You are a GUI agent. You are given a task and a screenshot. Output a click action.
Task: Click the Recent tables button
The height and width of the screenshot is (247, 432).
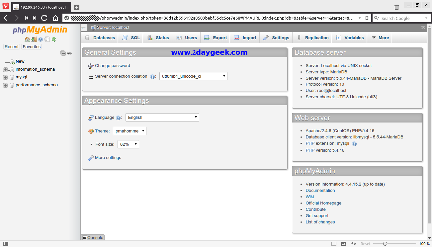[x=12, y=47]
